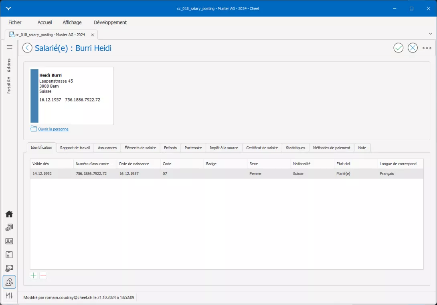Toggle the hamburger sidebar menu
This screenshot has width=437, height=305.
10,47
